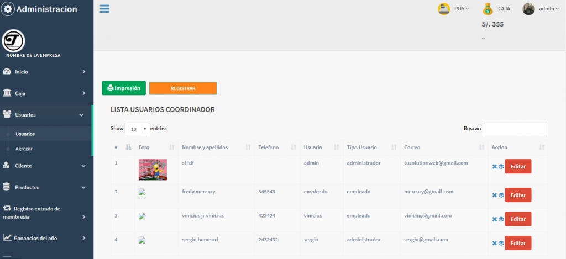
Task: View details eye icon for vinicius row
Action: (x=501, y=219)
